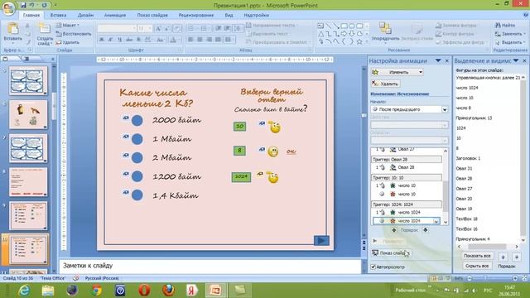530x298 pixels.
Task: Center the text in the paragraph group
Action: [200, 40]
